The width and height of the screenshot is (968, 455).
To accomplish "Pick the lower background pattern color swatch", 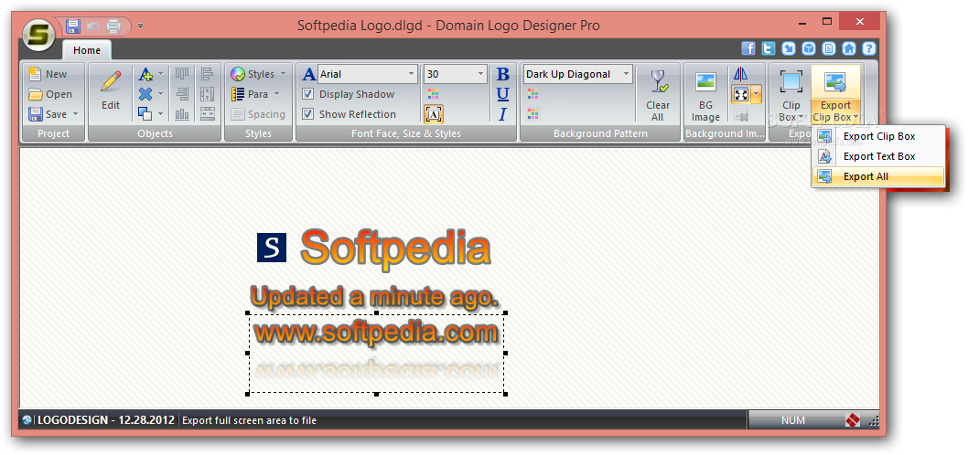I will (532, 114).
